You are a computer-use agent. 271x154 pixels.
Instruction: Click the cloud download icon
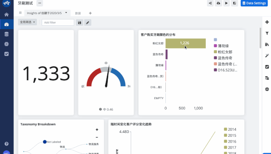point(218,3)
